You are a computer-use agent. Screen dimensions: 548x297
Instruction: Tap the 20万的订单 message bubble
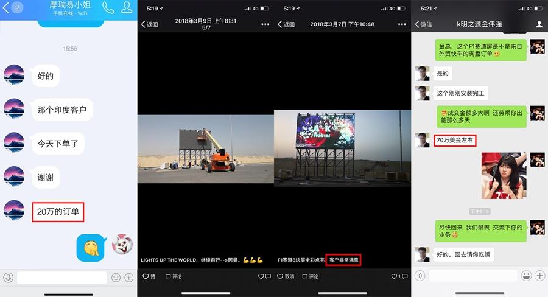[x=58, y=212]
